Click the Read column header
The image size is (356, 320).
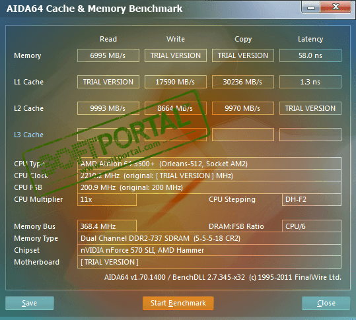(108, 39)
